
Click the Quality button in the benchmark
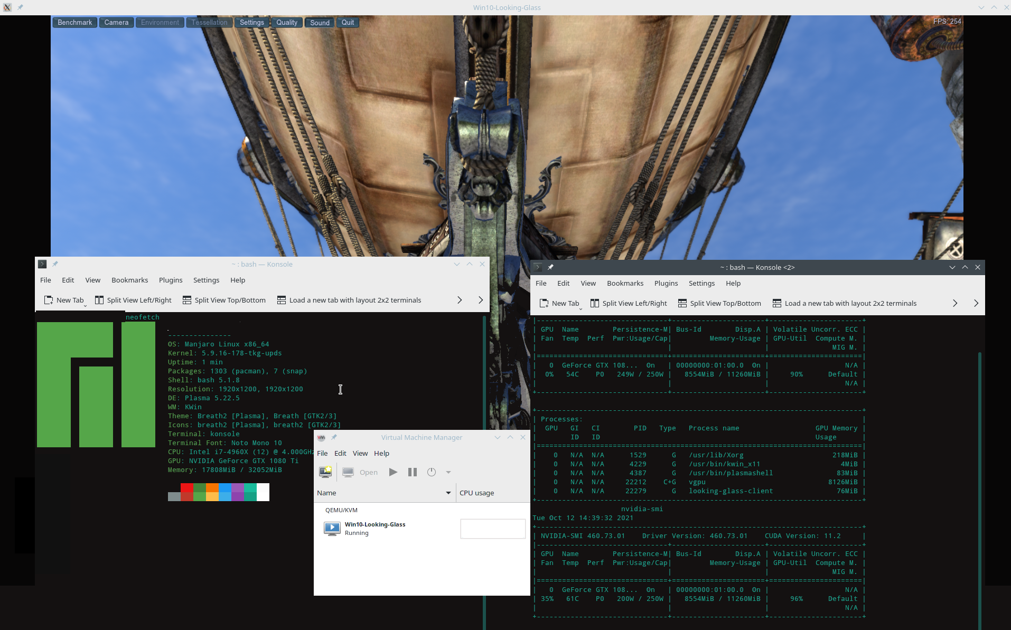coord(287,22)
